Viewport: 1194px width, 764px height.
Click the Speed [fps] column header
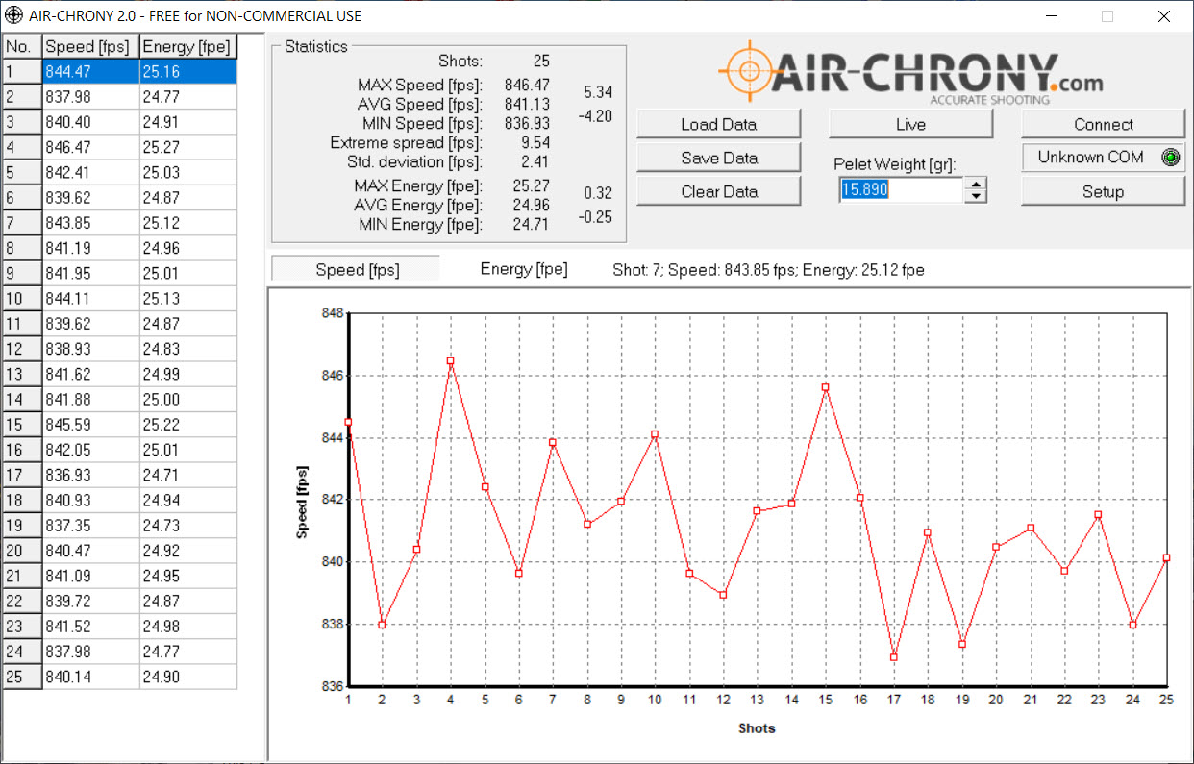click(91, 46)
